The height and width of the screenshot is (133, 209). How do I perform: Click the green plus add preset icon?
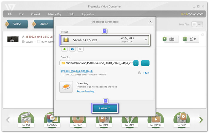point(64,49)
